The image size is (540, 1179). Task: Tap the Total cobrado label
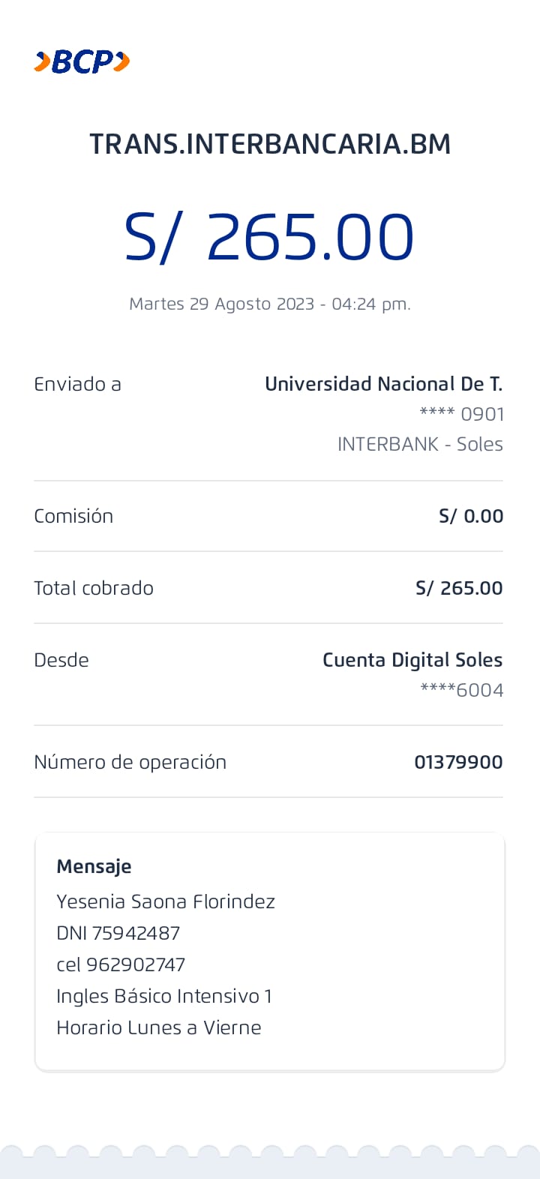click(x=94, y=588)
